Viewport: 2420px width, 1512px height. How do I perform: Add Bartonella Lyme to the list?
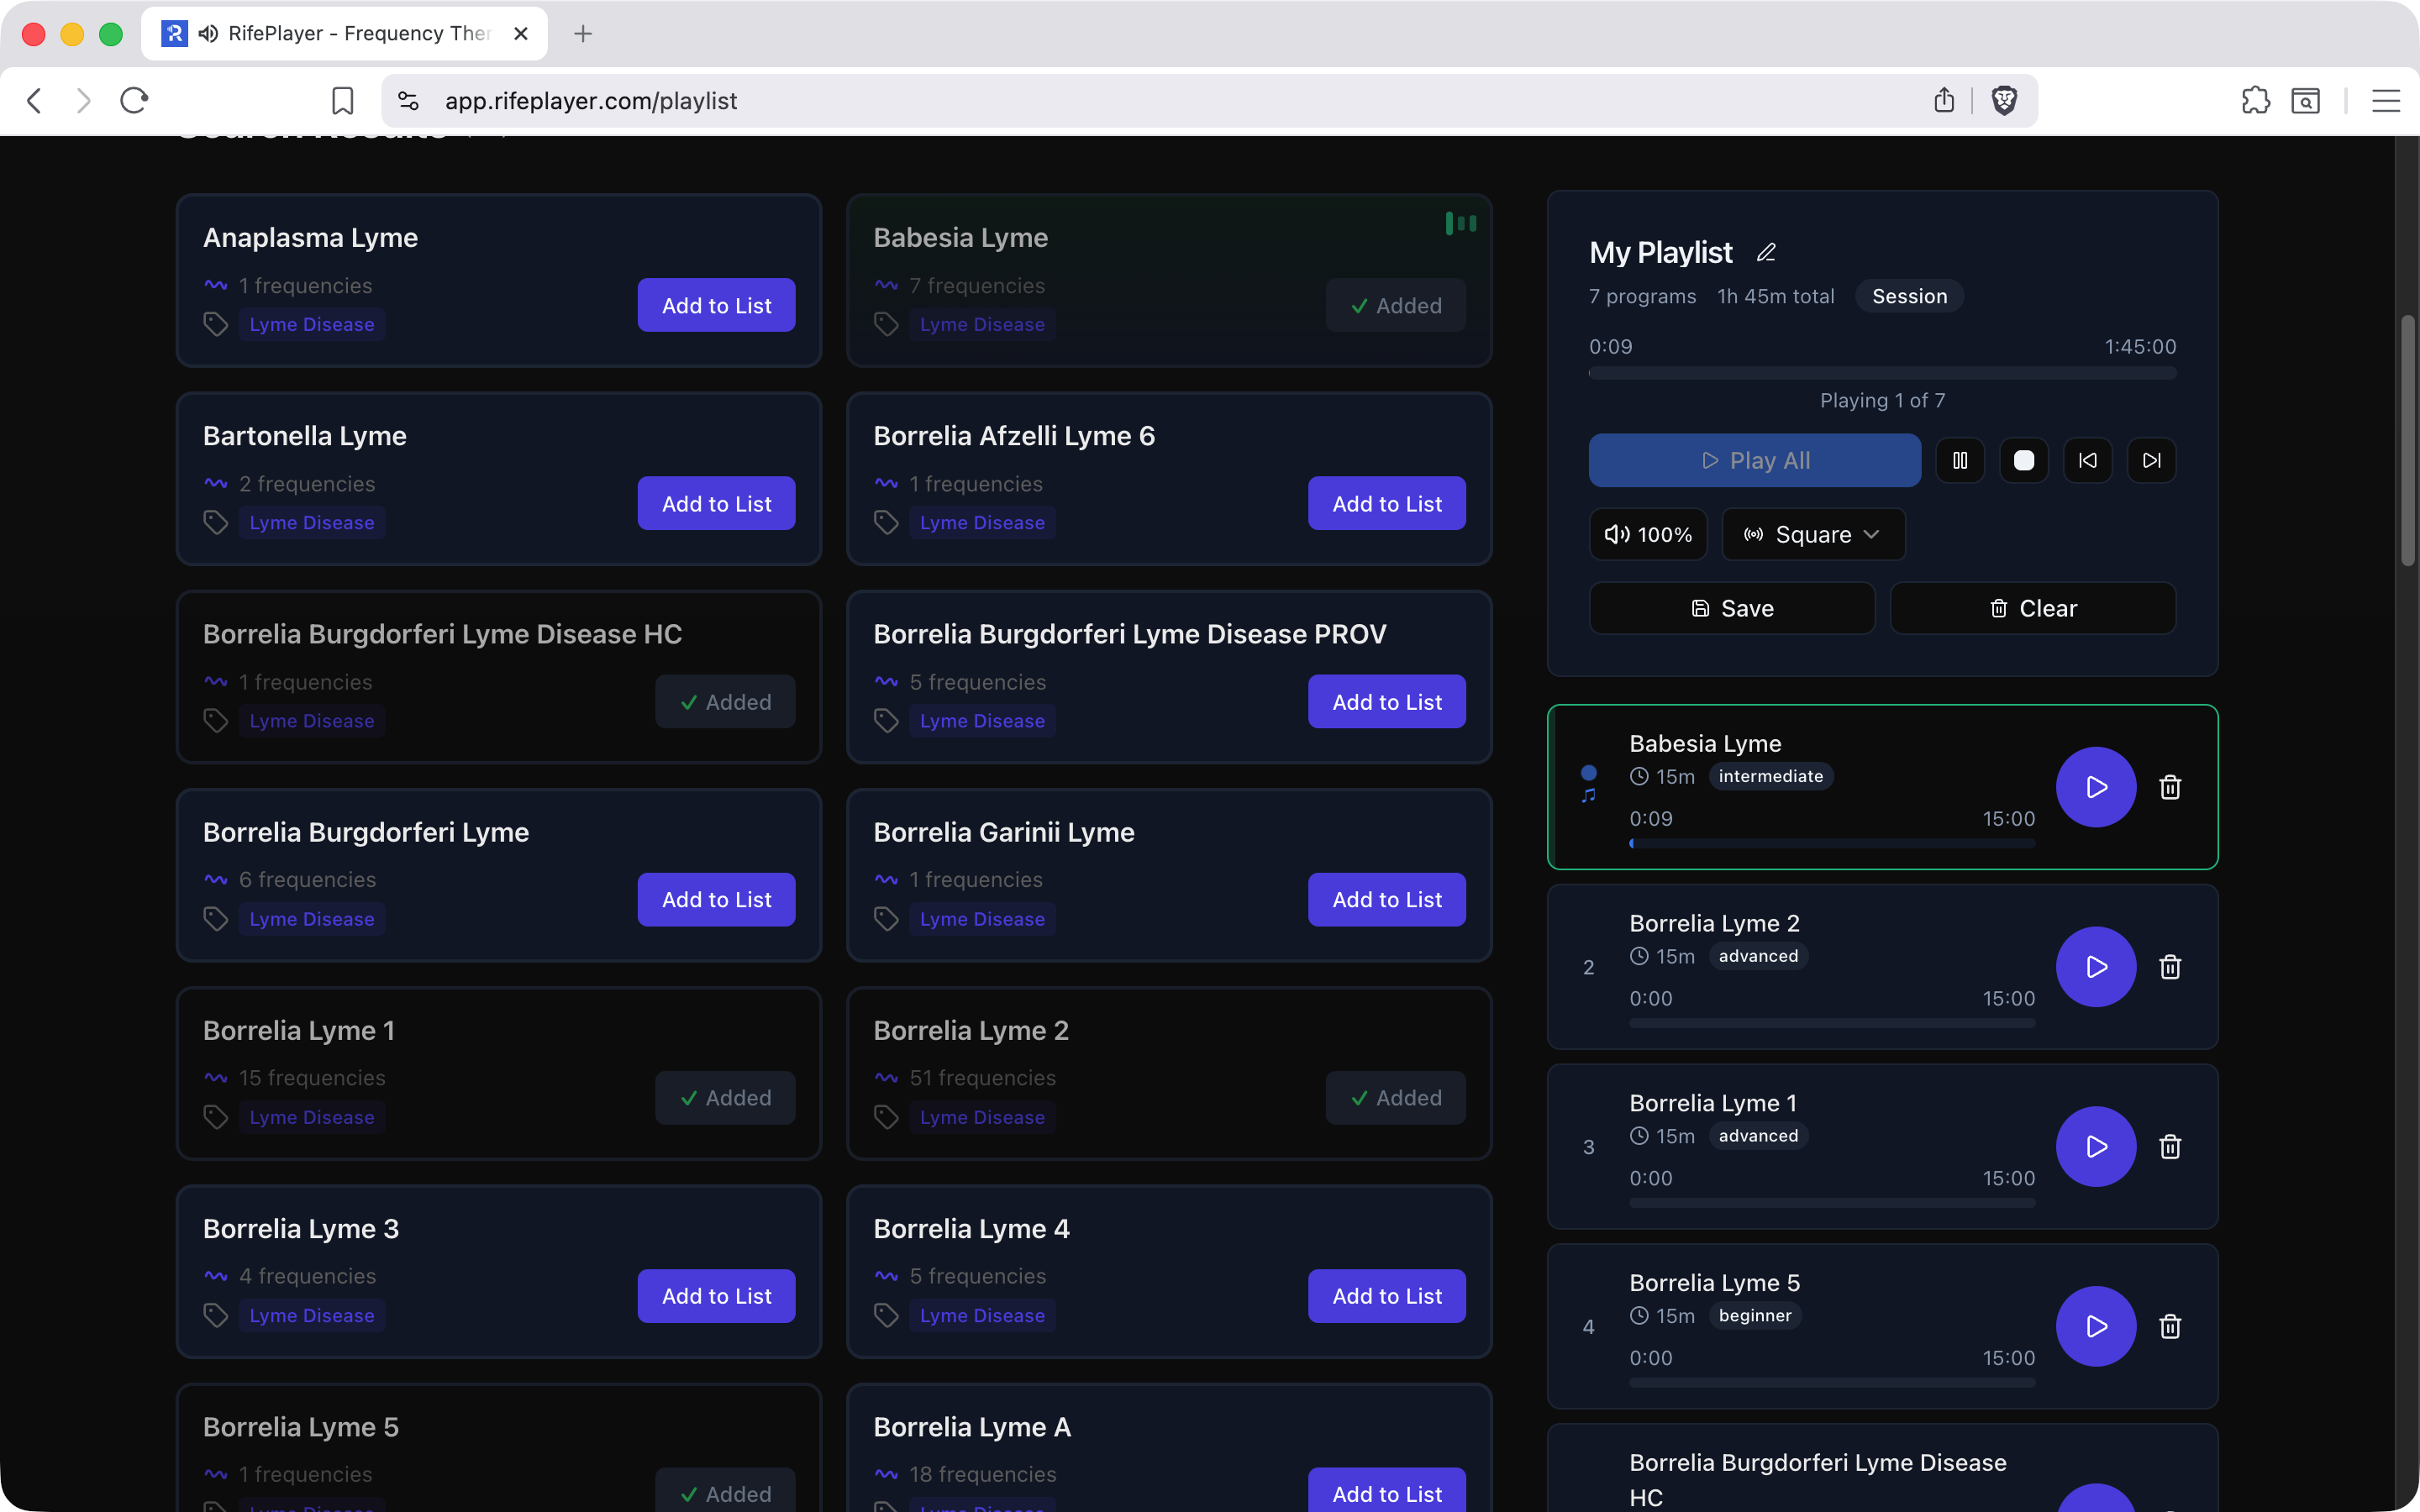click(x=716, y=503)
